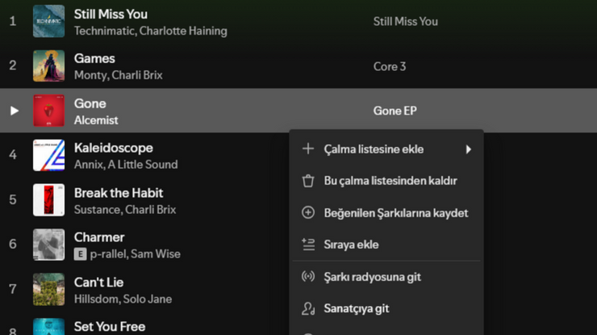Open the Can't Lie track title

[x=98, y=283]
